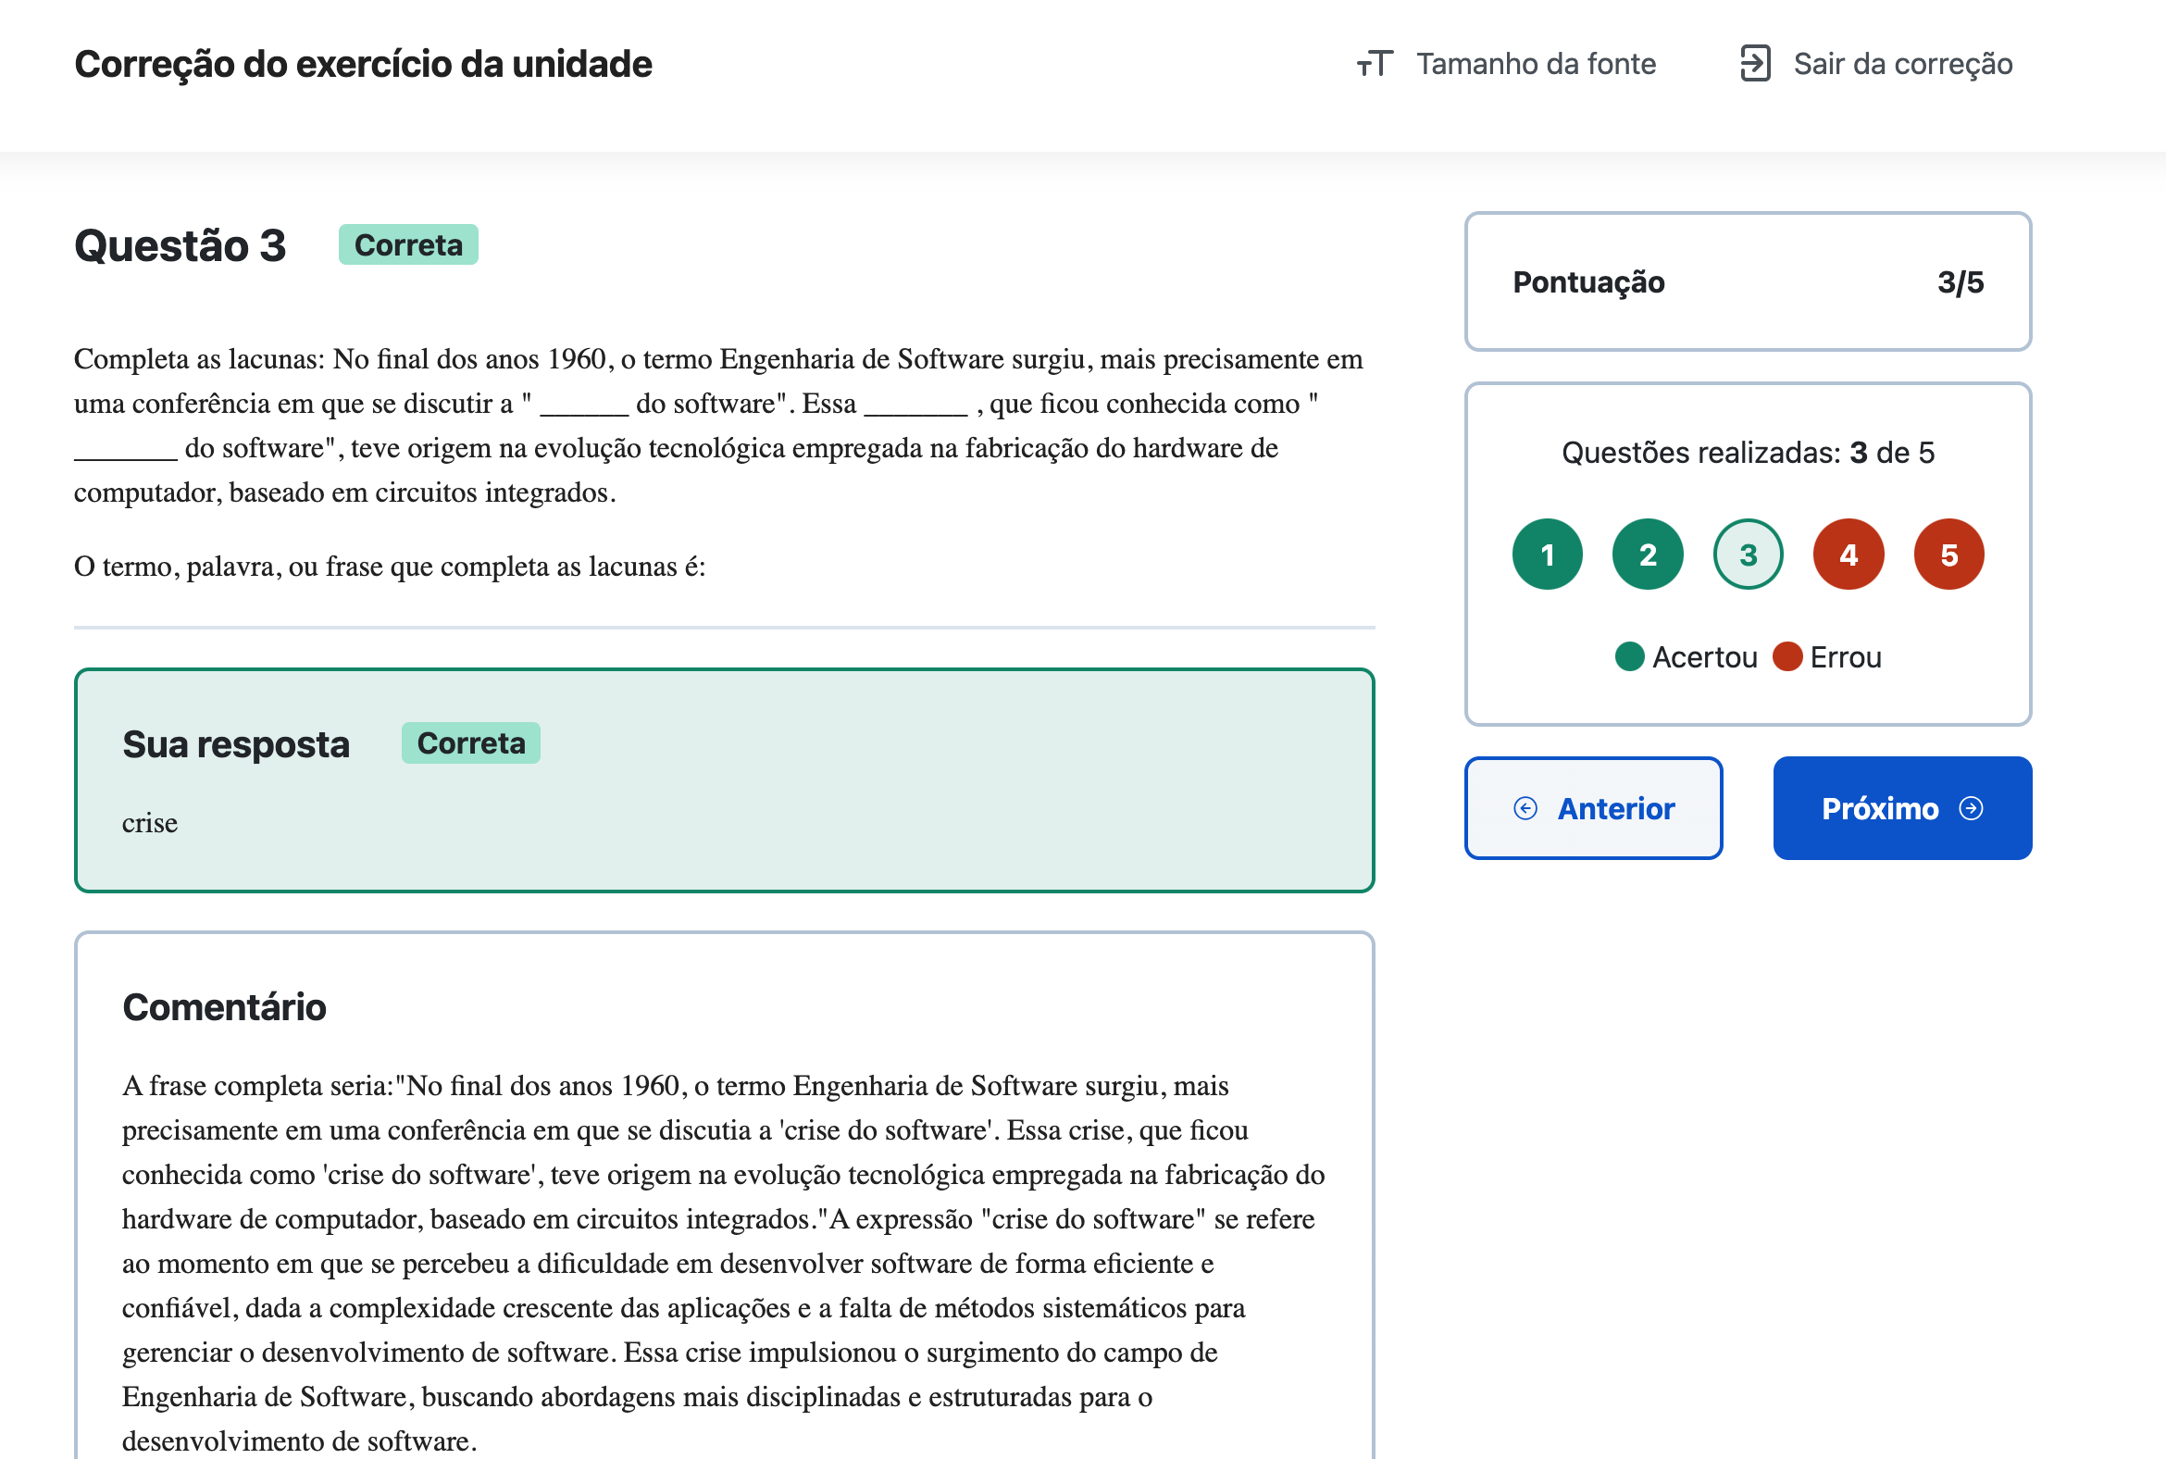Click the Correta badge beside Questão 3

click(x=407, y=244)
